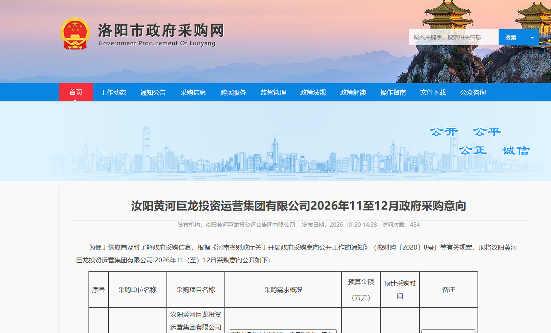Click the national emblem logo

point(75,33)
